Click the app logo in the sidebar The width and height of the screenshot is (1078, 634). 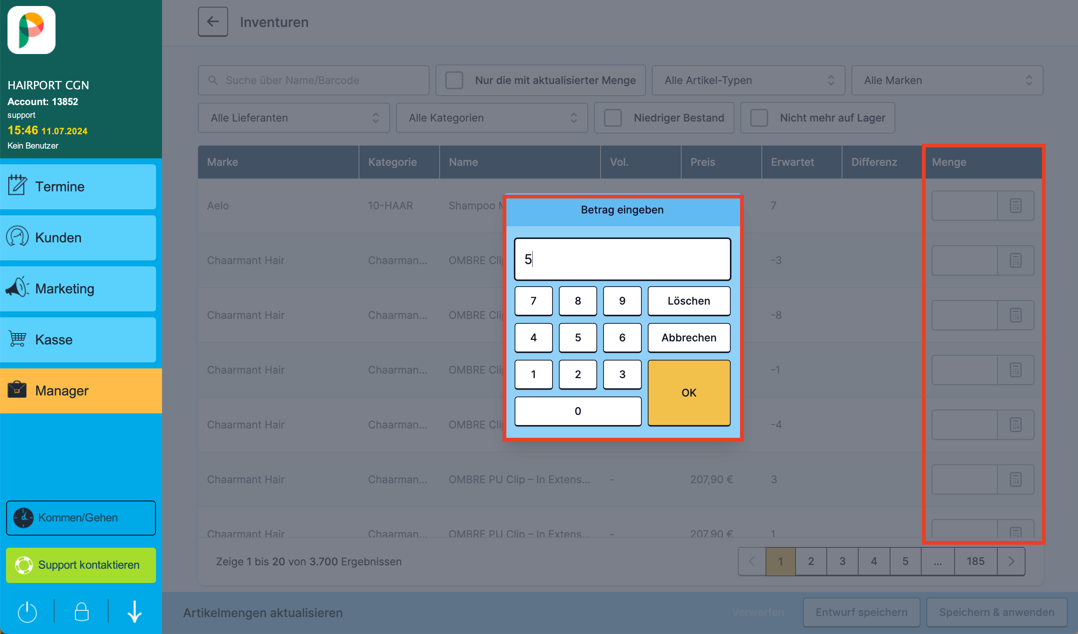pyautogui.click(x=31, y=30)
